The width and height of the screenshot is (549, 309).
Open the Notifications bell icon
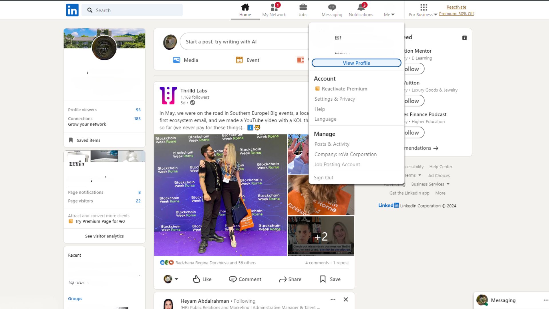click(361, 7)
